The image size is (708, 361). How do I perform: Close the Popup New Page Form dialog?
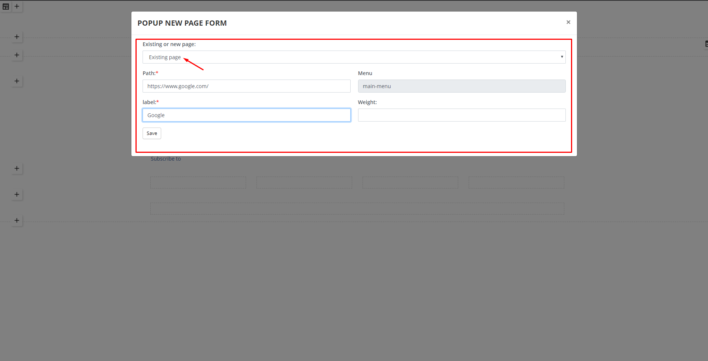click(x=568, y=22)
